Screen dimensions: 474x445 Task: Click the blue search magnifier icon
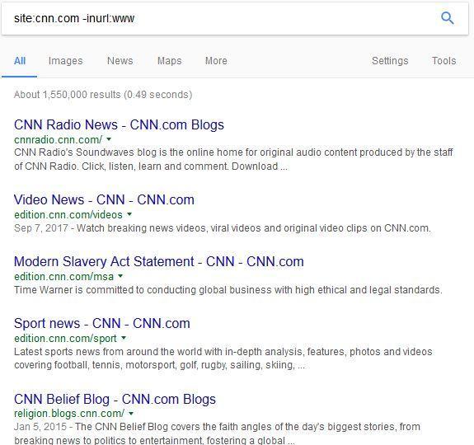click(447, 18)
